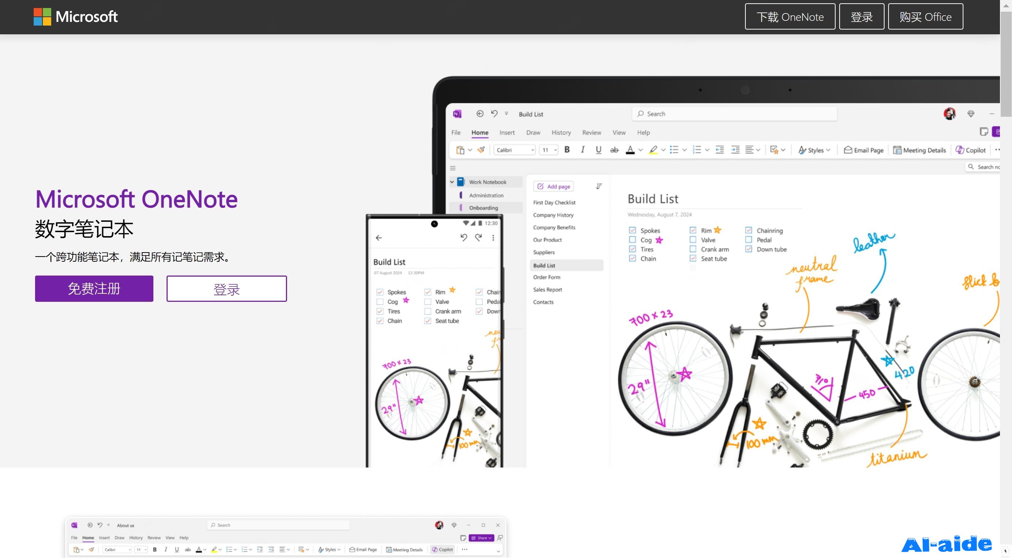Click the 下载 OneNote button
Image resolution: width=1012 pixels, height=558 pixels.
pos(790,16)
